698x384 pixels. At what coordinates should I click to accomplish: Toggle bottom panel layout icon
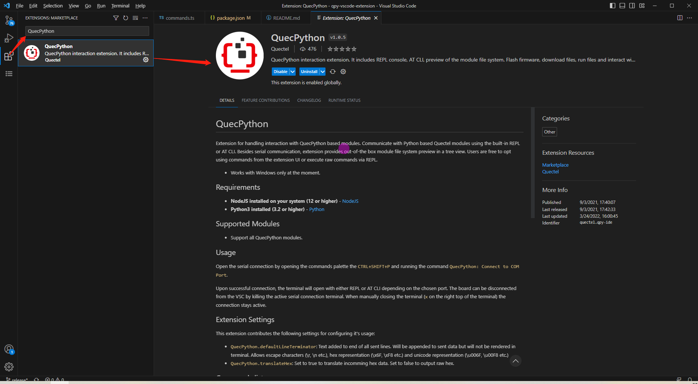[622, 6]
